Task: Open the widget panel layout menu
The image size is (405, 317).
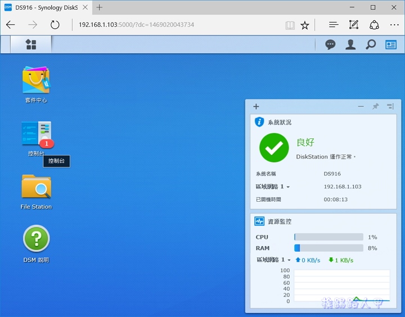Action: 390,106
